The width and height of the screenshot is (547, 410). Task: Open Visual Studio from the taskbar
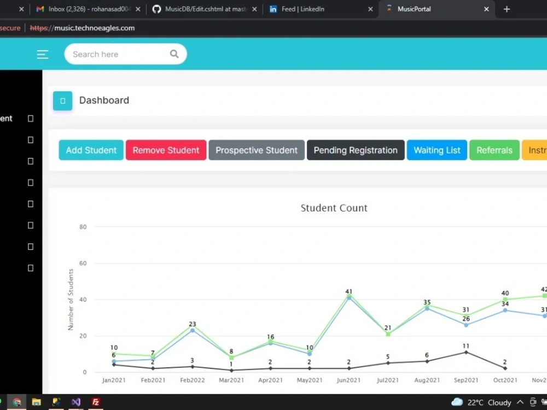(x=75, y=402)
